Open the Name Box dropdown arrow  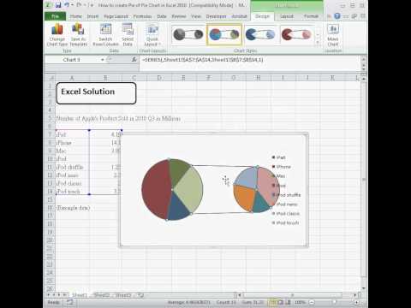(103, 60)
